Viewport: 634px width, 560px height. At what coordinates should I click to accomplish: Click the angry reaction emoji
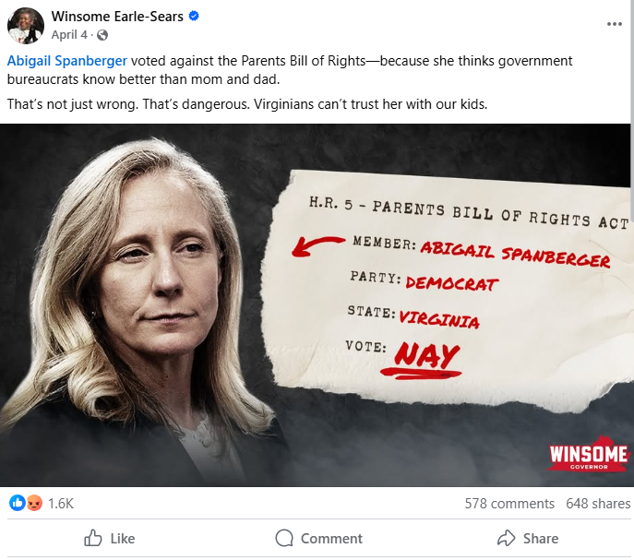point(34,503)
